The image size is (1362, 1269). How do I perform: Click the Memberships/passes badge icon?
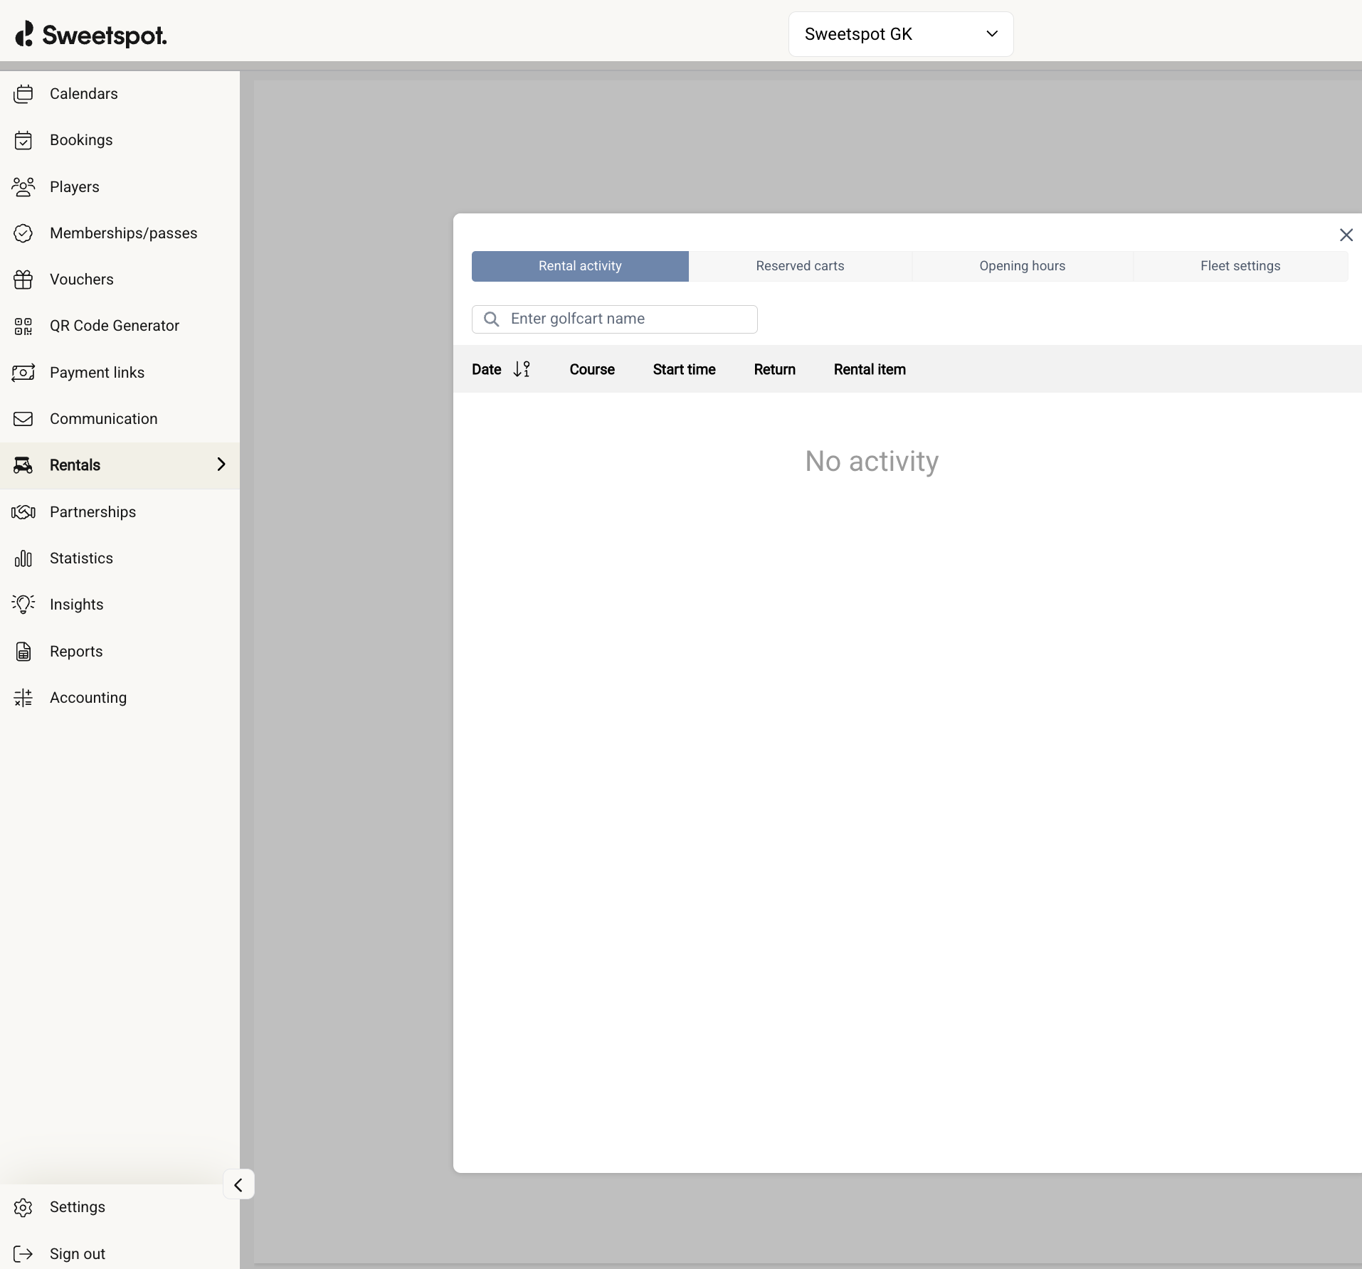23,233
